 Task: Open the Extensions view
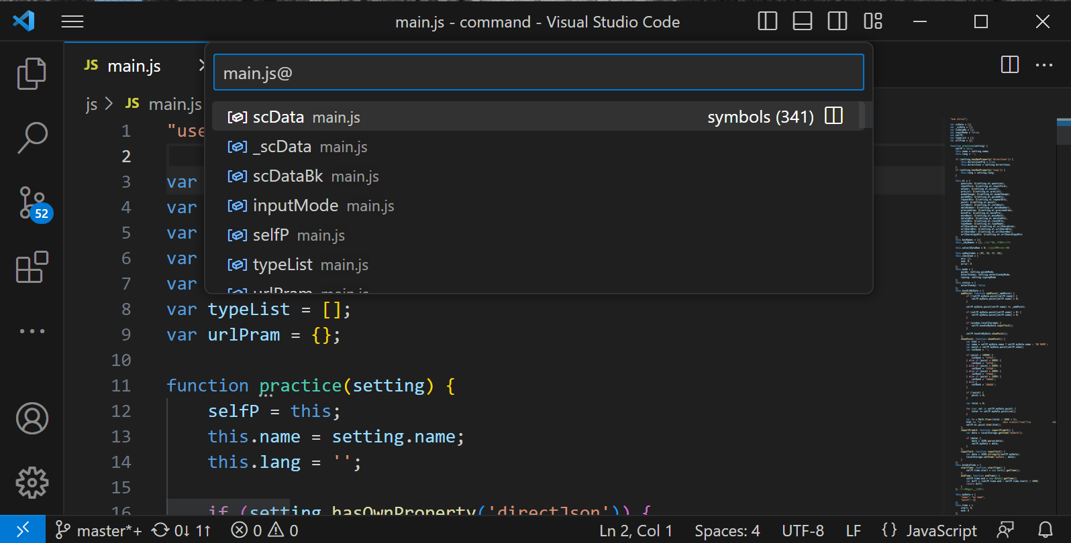pos(32,267)
